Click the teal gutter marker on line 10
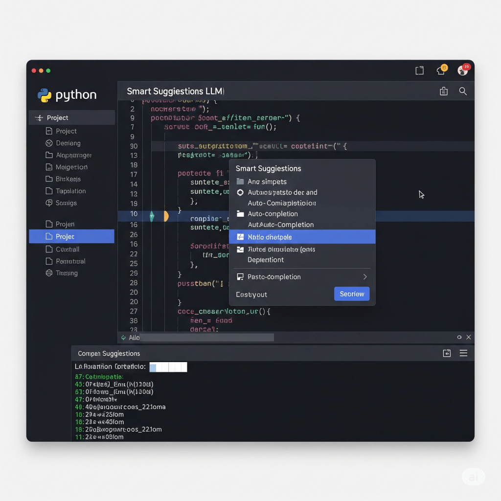Viewport: 501px width, 501px height. pyautogui.click(x=152, y=216)
